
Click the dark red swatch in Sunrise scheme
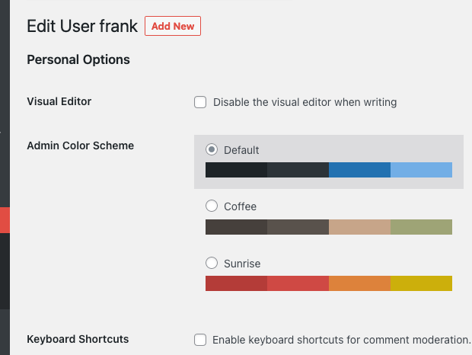236,283
